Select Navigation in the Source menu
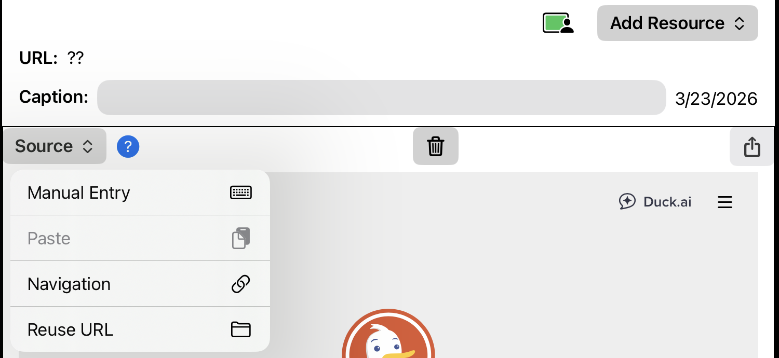 (140, 284)
